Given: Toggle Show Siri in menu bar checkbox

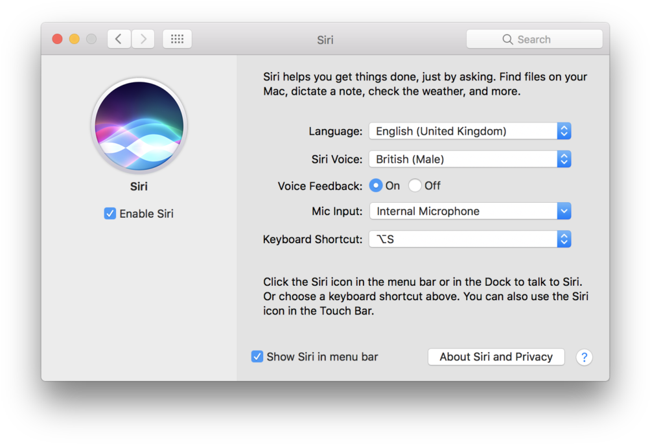Looking at the screenshot, I should pyautogui.click(x=257, y=356).
